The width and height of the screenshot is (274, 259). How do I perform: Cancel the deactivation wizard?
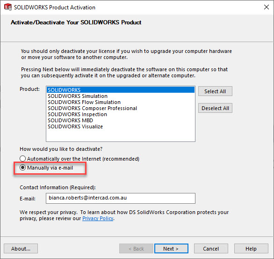tap(211, 249)
